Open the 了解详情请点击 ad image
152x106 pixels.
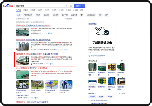pyautogui.click(x=102, y=36)
